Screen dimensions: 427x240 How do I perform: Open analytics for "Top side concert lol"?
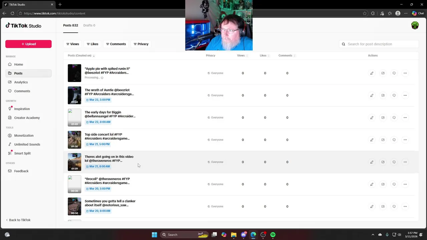tap(383, 140)
